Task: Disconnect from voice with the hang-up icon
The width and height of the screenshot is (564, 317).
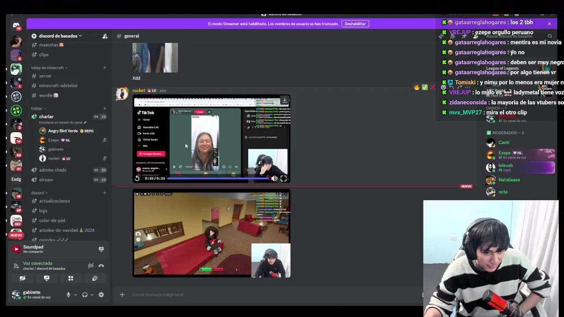Action: 101,265
